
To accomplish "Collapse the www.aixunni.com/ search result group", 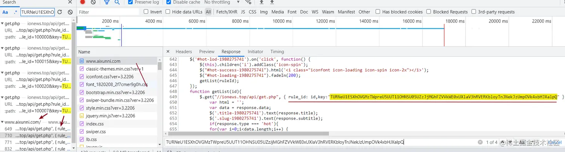I will [x=2, y=122].
